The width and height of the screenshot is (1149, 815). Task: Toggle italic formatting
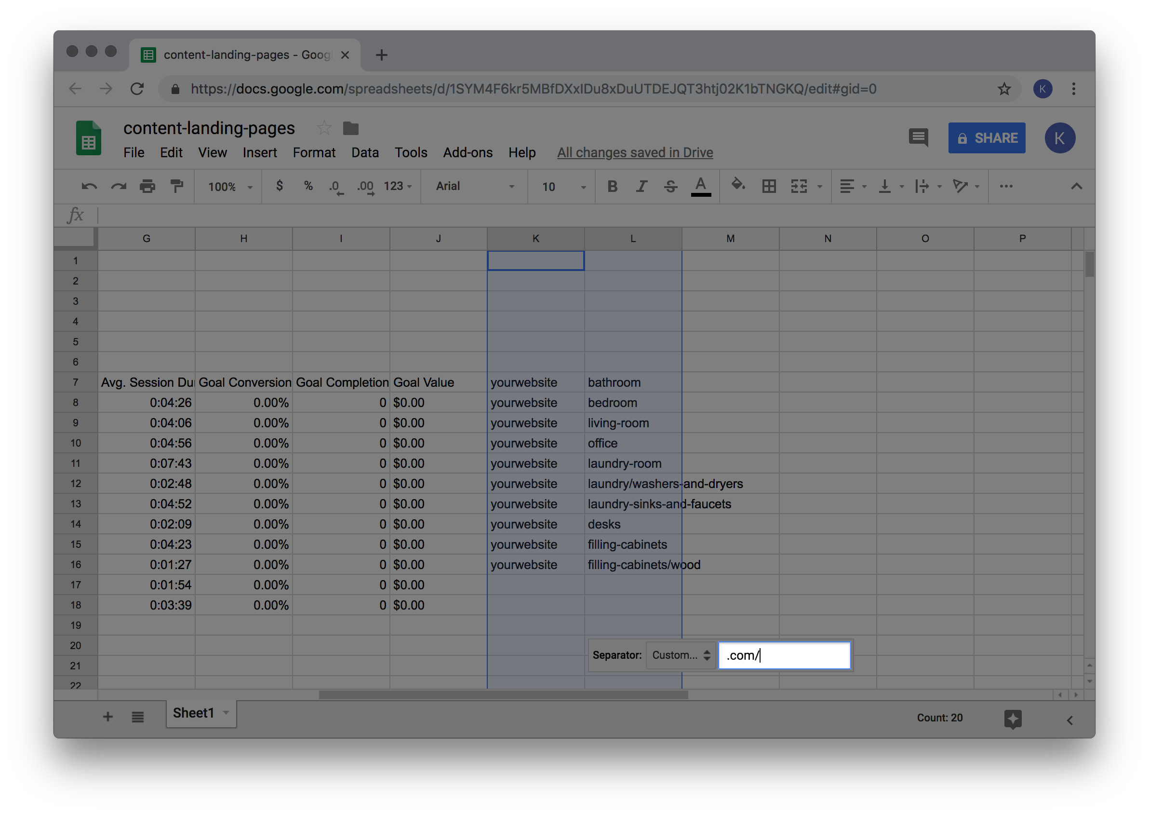tap(641, 187)
